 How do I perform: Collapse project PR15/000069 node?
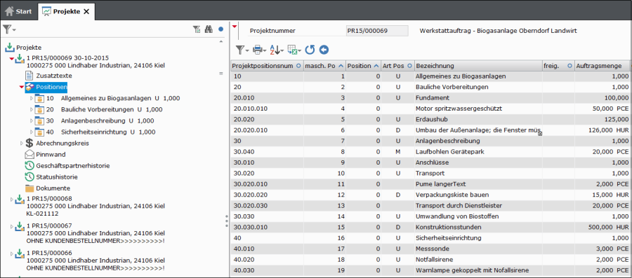click(x=12, y=59)
